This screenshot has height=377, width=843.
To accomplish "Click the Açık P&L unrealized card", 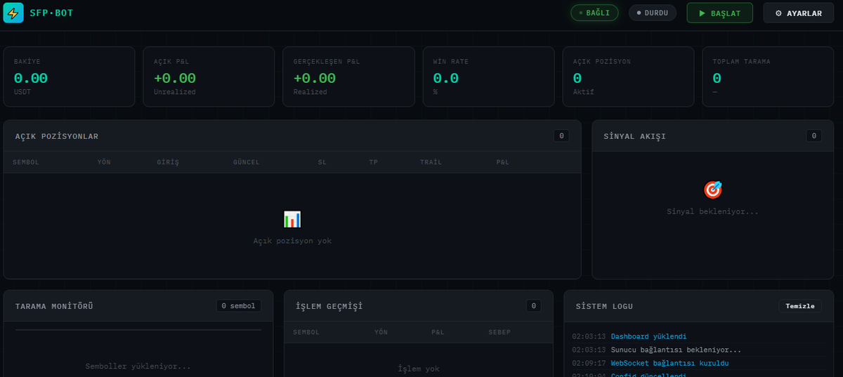I will tap(209, 77).
